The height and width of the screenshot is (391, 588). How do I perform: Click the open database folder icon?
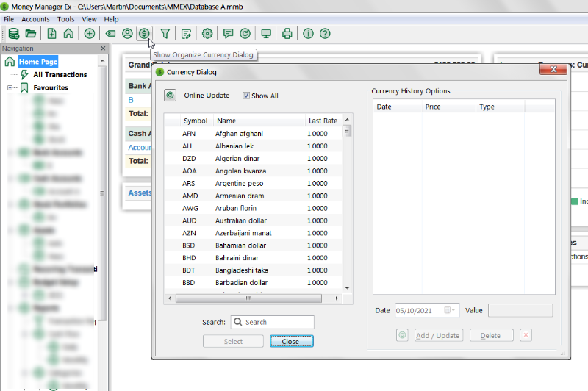(31, 33)
